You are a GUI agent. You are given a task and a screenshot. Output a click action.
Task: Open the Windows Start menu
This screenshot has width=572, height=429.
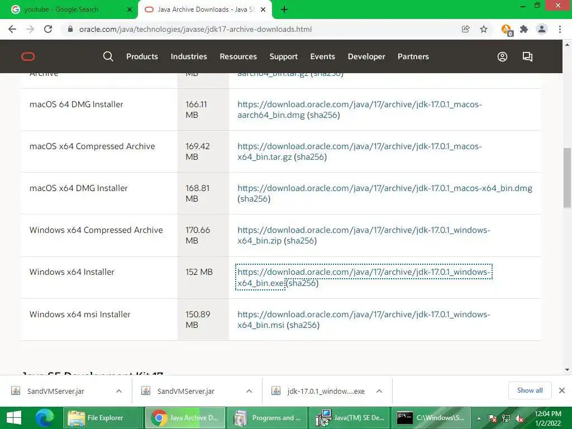click(14, 418)
